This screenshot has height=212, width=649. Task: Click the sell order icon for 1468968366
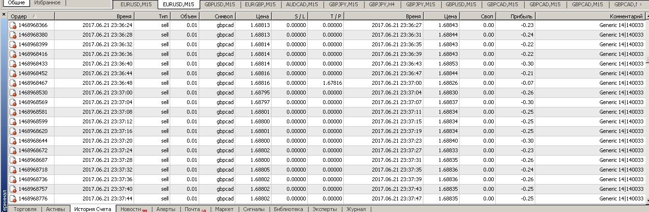click(13, 25)
